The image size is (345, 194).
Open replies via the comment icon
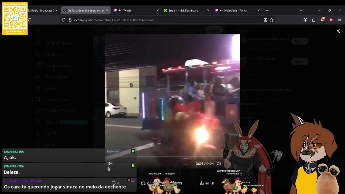[x=114, y=183]
